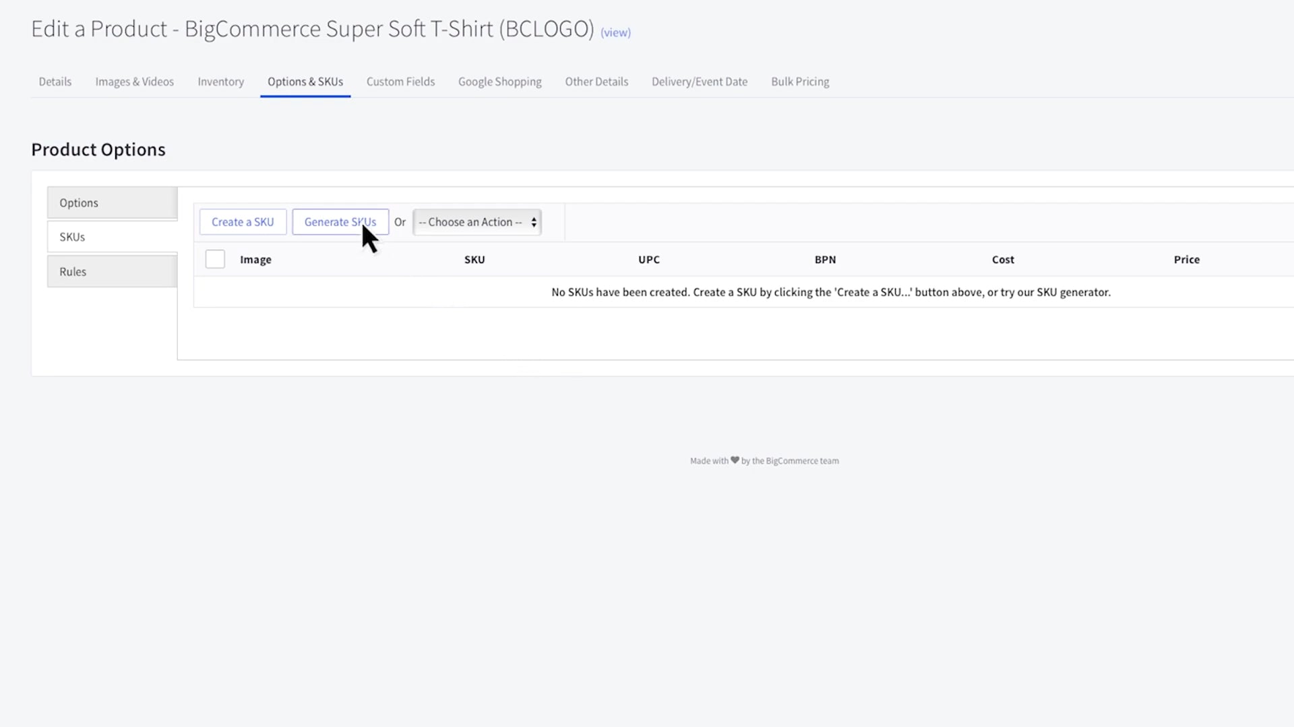This screenshot has height=727, width=1294.
Task: Click the SKU column header
Action: (474, 259)
